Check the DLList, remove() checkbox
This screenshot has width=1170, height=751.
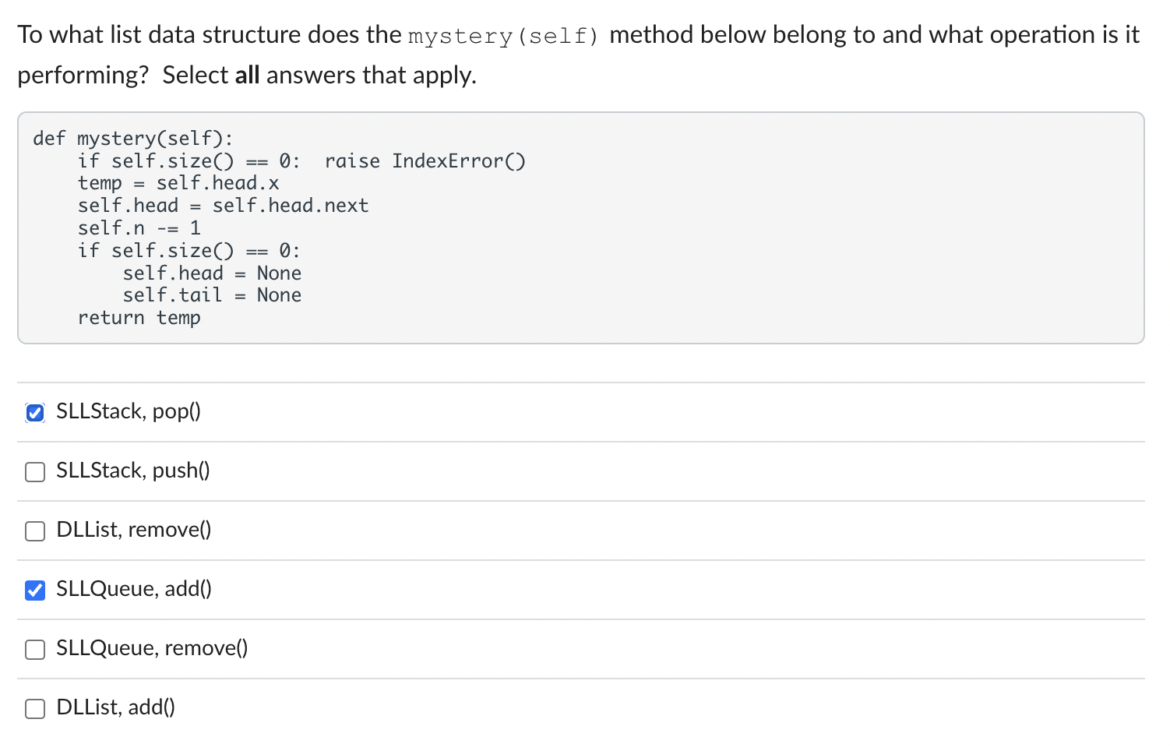coord(34,531)
